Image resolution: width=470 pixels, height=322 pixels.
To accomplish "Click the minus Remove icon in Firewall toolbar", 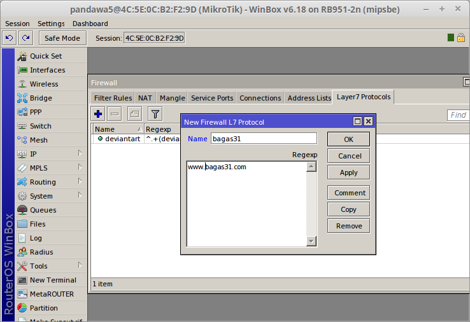I will coord(115,114).
